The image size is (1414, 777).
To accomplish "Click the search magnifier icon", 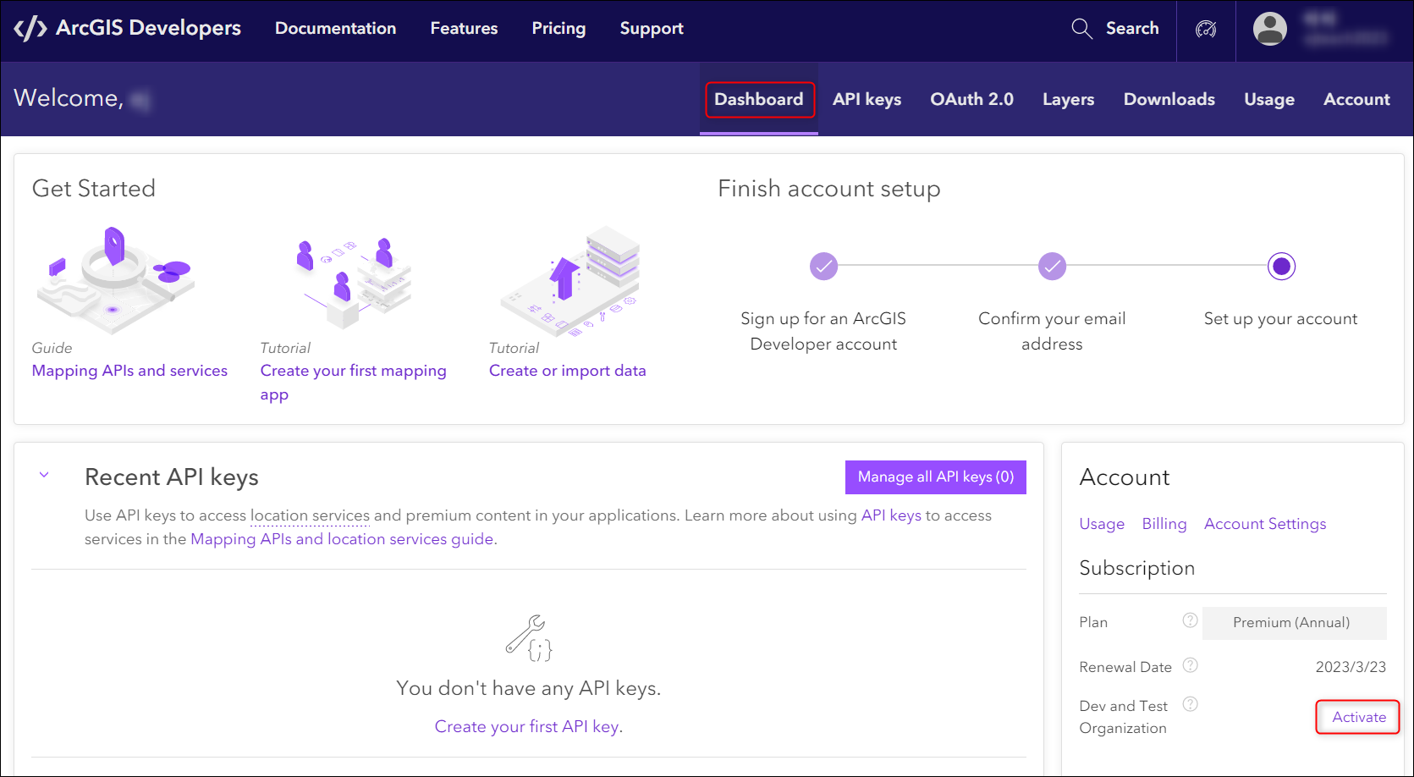I will [1081, 28].
